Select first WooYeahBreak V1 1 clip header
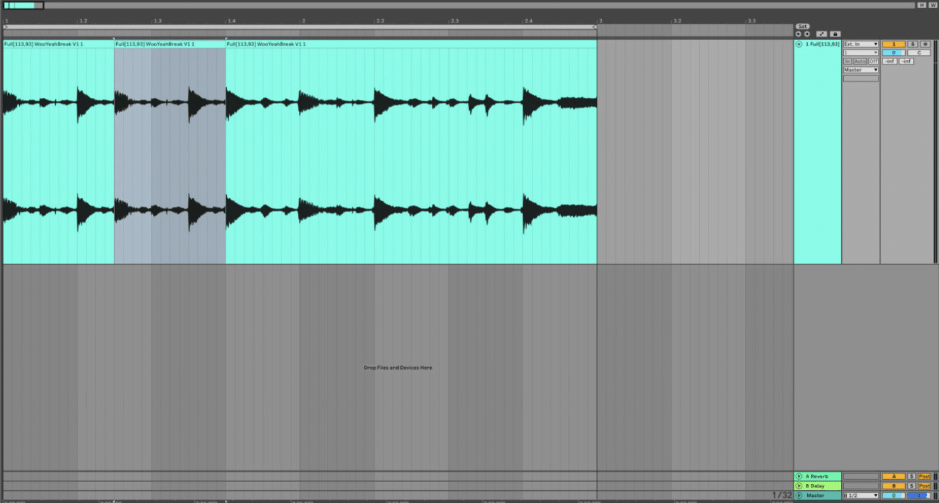Screen dimensions: 939x503 [58, 44]
